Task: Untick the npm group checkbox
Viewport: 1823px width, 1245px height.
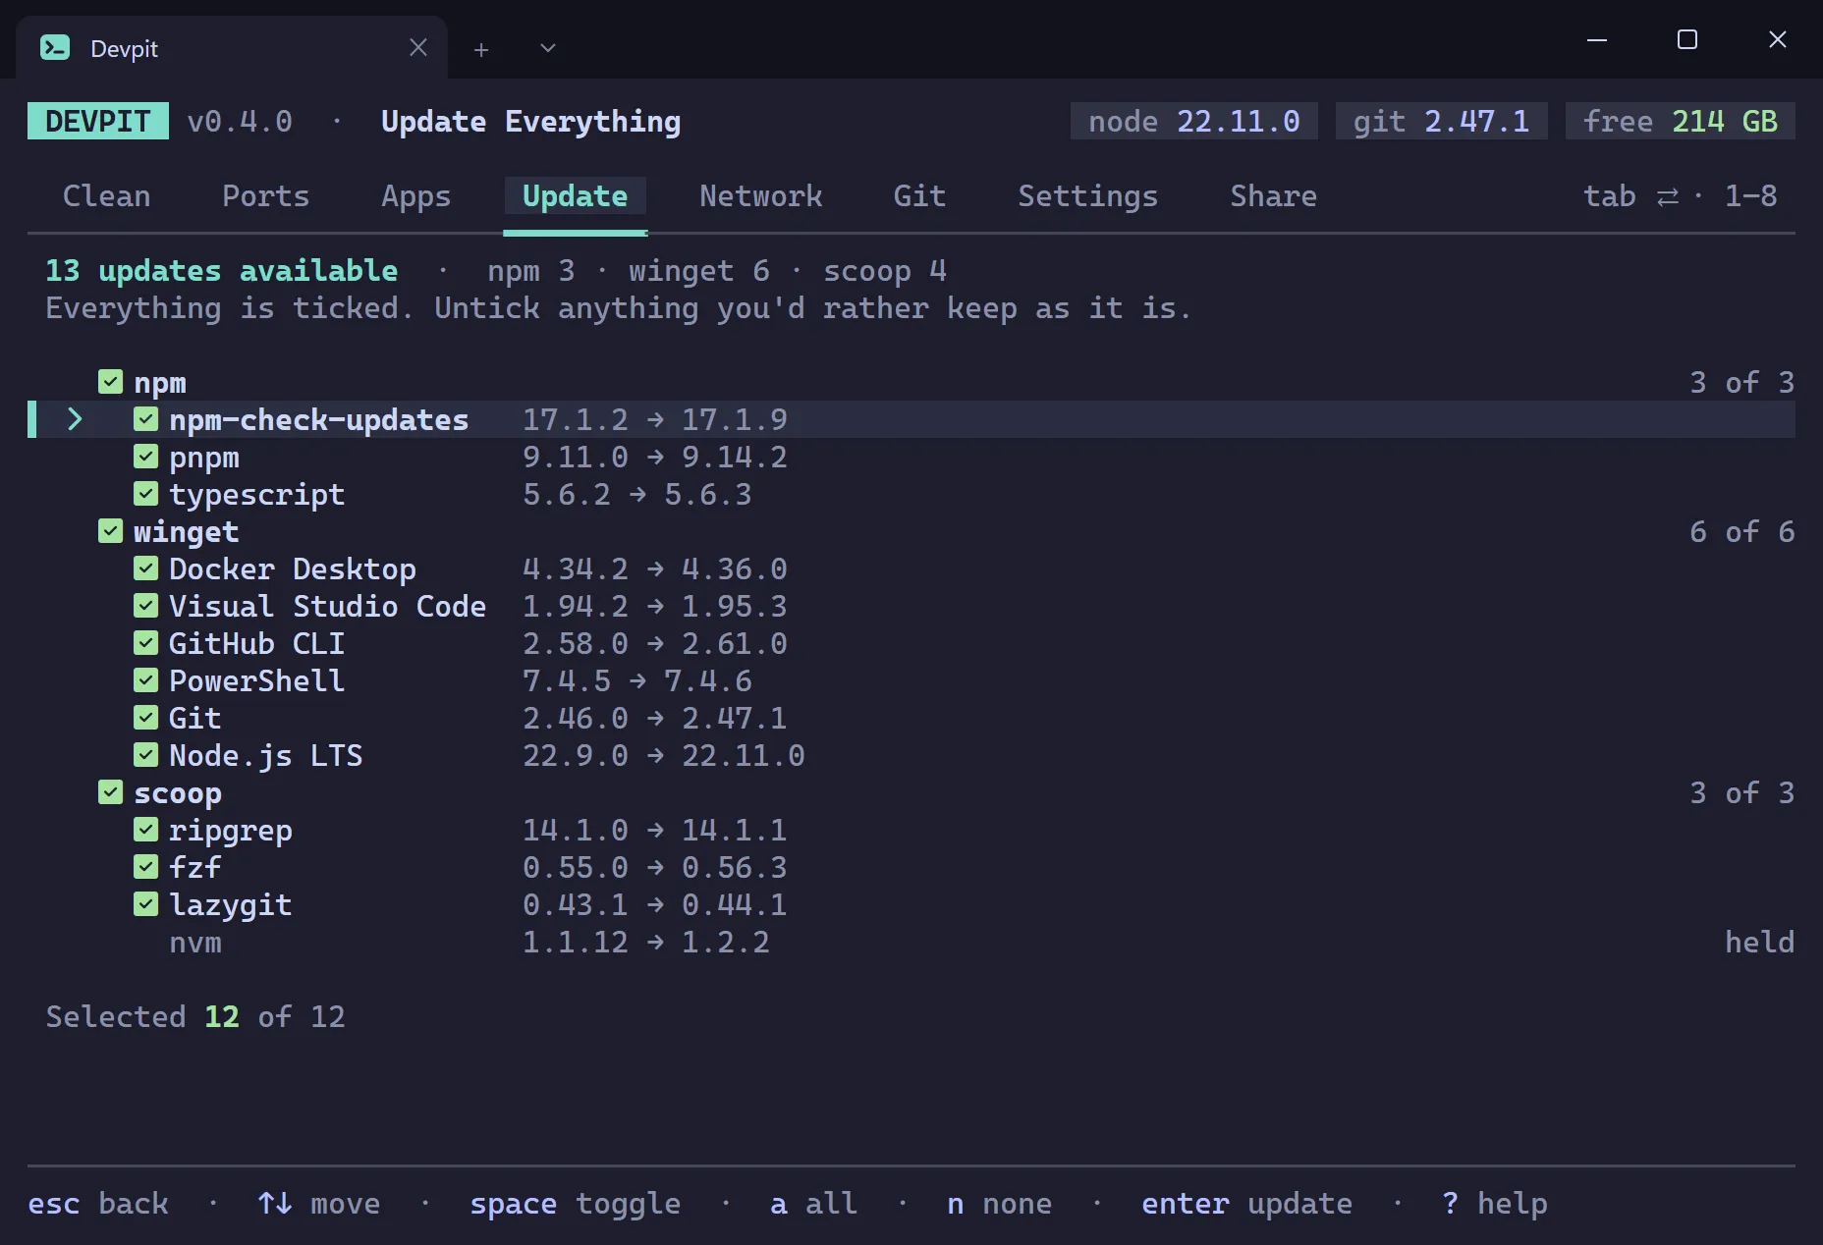Action: click(x=111, y=382)
